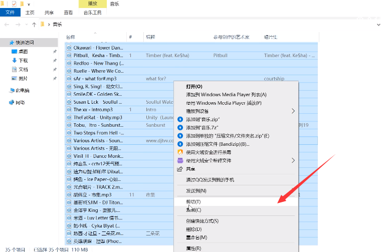Select 快速访问 in navigation pane
Image resolution: width=381 pixels, height=252 pixels.
[25, 43]
